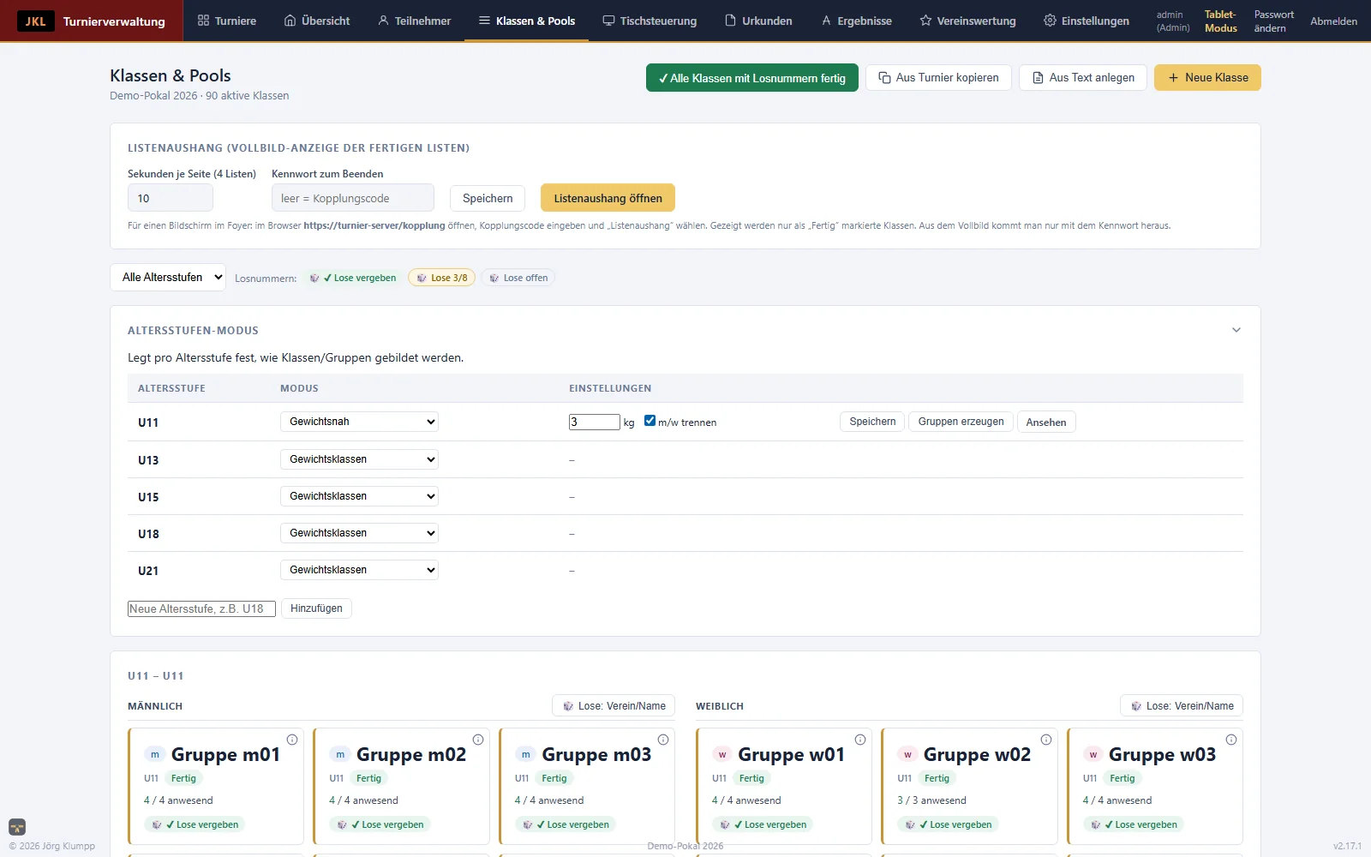Open the U13 Modus dropdown
1371x857 pixels.
point(359,459)
